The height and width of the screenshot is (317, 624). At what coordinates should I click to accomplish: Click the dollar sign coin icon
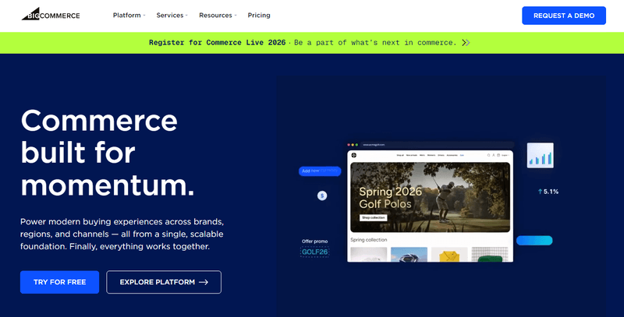click(322, 195)
